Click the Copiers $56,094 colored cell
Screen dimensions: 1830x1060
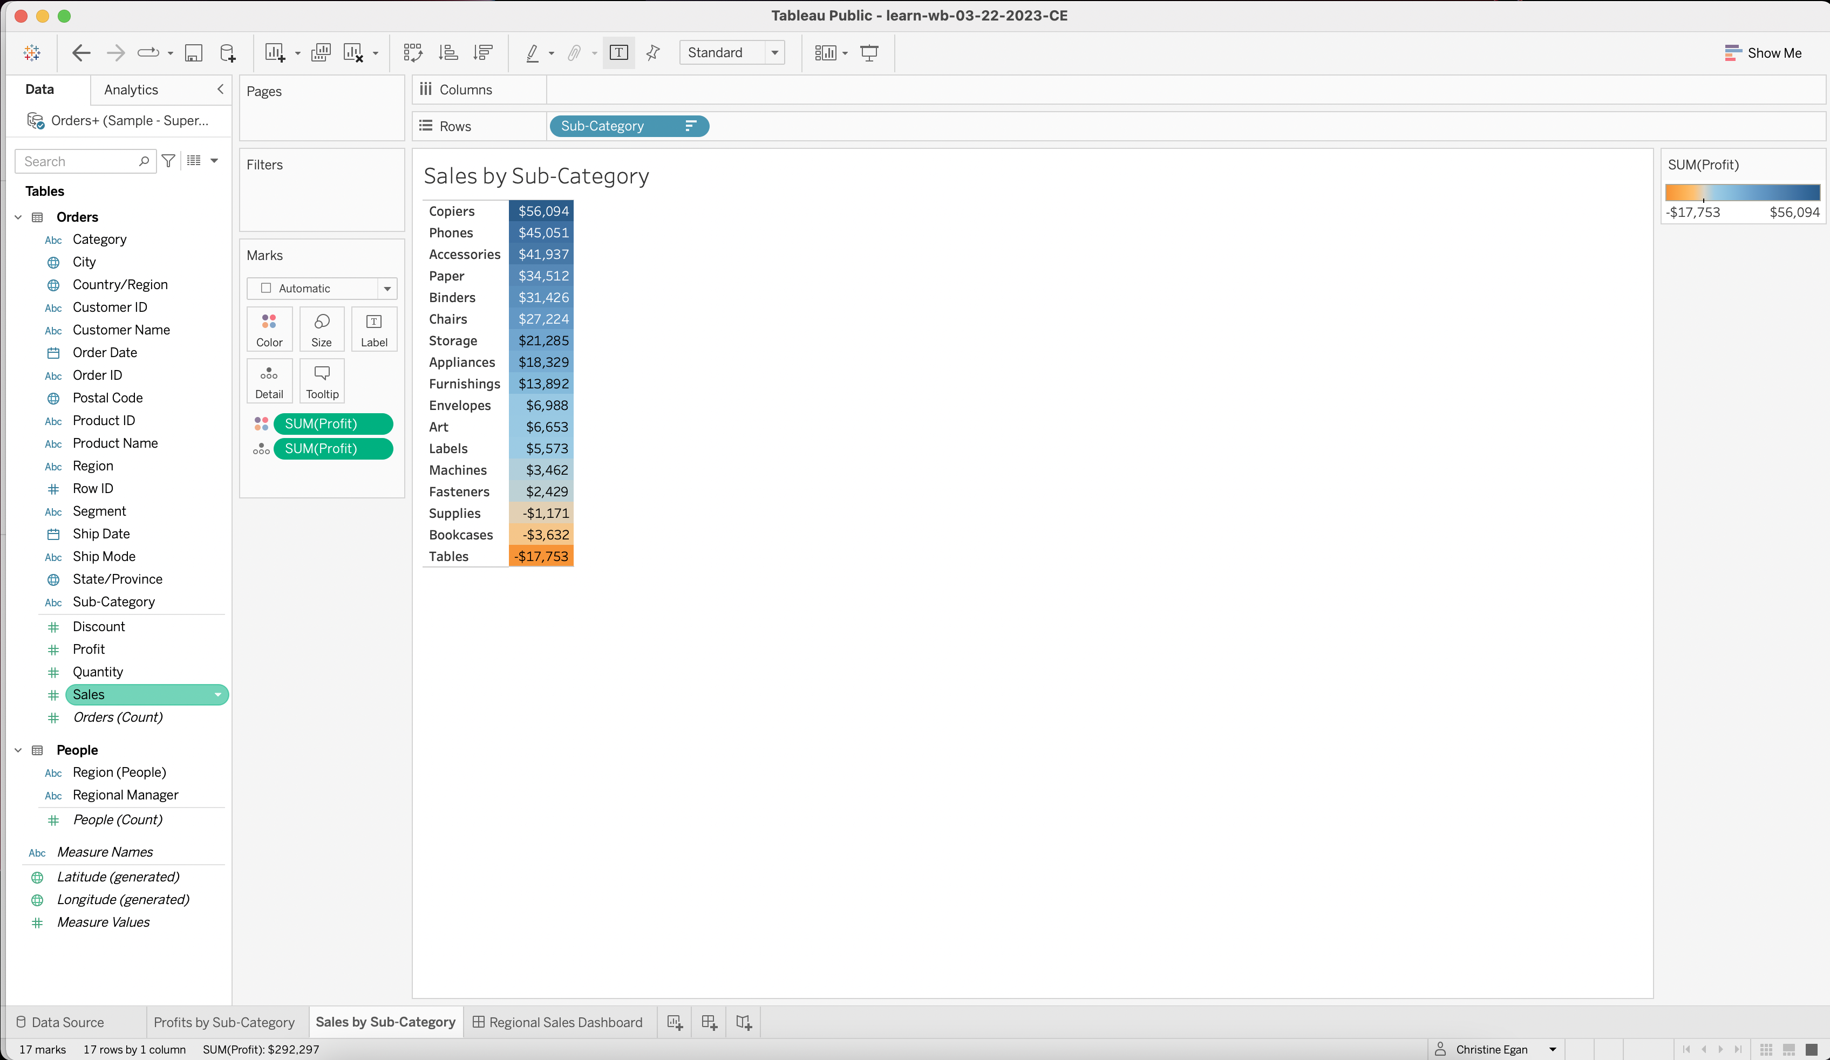coord(542,211)
